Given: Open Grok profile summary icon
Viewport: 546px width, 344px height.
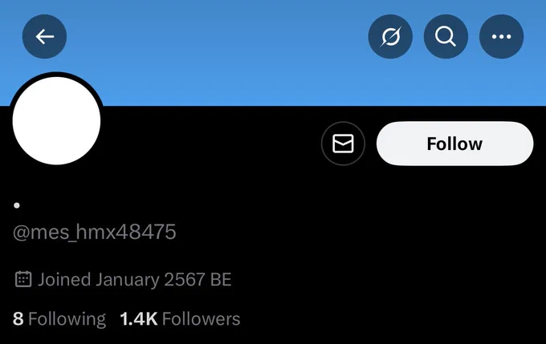Looking at the screenshot, I should pos(390,37).
